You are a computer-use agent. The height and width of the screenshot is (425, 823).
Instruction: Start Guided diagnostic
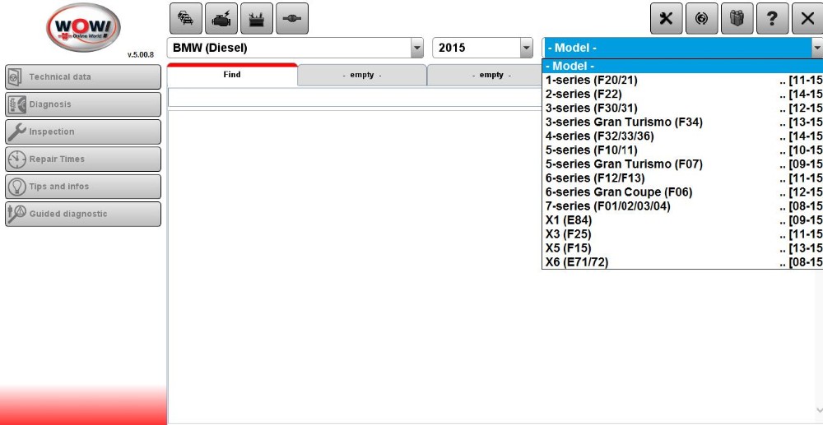tap(83, 214)
